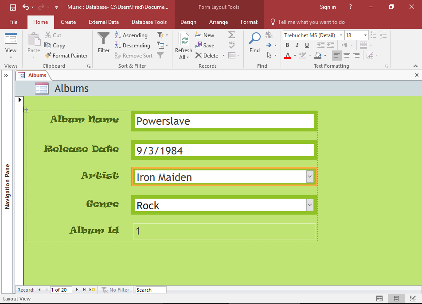Image resolution: width=422 pixels, height=304 pixels.
Task: Click the Sign in link
Action: (x=328, y=7)
